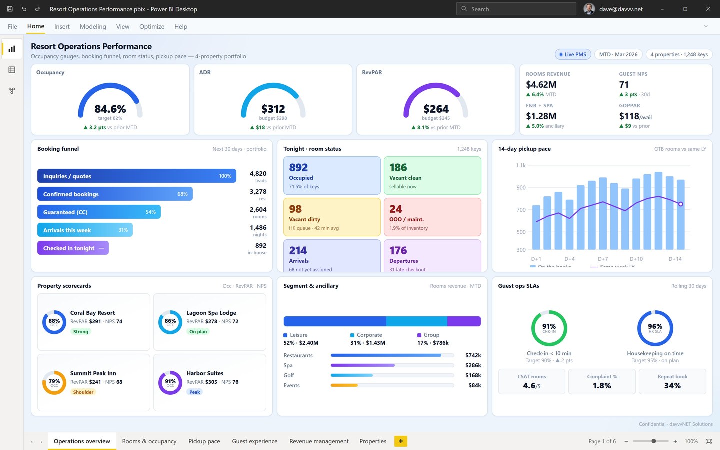The image size is (720, 450).
Task: Click the Check-in 91% donut
Action: [549, 328]
